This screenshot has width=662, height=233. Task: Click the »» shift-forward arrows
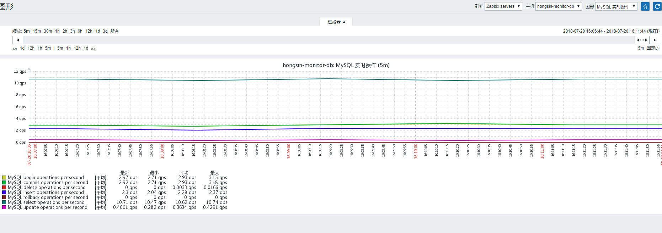(x=93, y=49)
